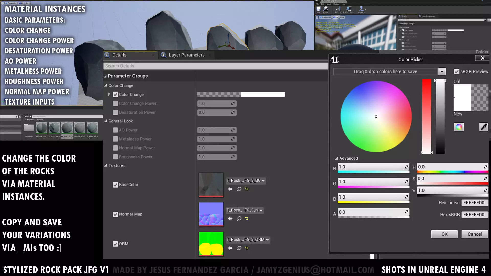Switch to the Layer Parameters tab
491x276 pixels.
pyautogui.click(x=186, y=55)
